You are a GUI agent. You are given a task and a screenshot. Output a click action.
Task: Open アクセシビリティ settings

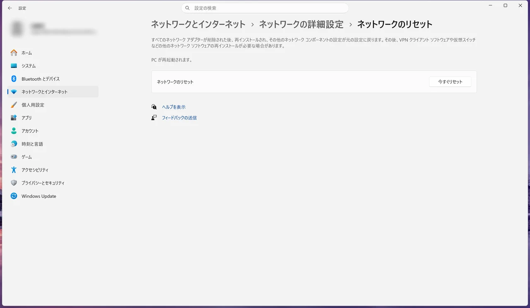53,170
